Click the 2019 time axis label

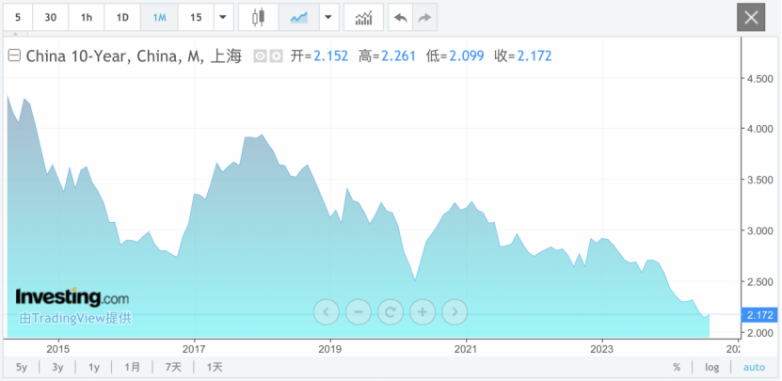tap(330, 347)
